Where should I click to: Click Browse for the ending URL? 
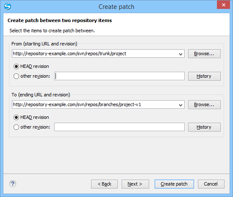204,104
